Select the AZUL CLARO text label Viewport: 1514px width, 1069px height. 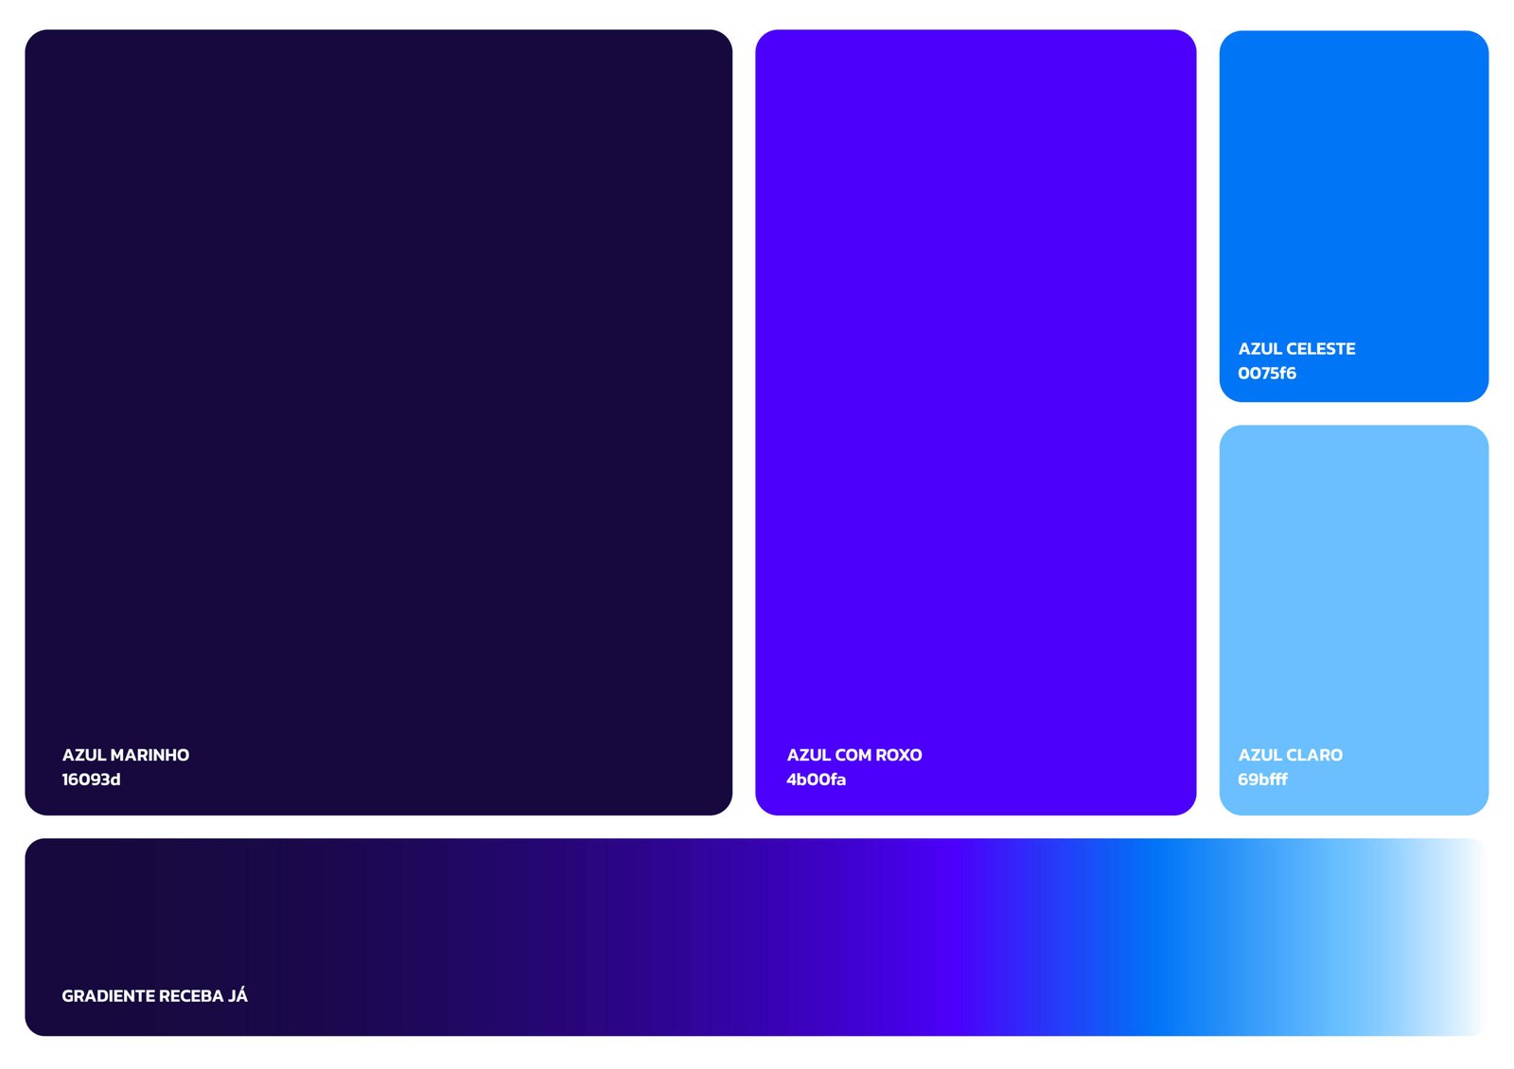coord(1290,755)
